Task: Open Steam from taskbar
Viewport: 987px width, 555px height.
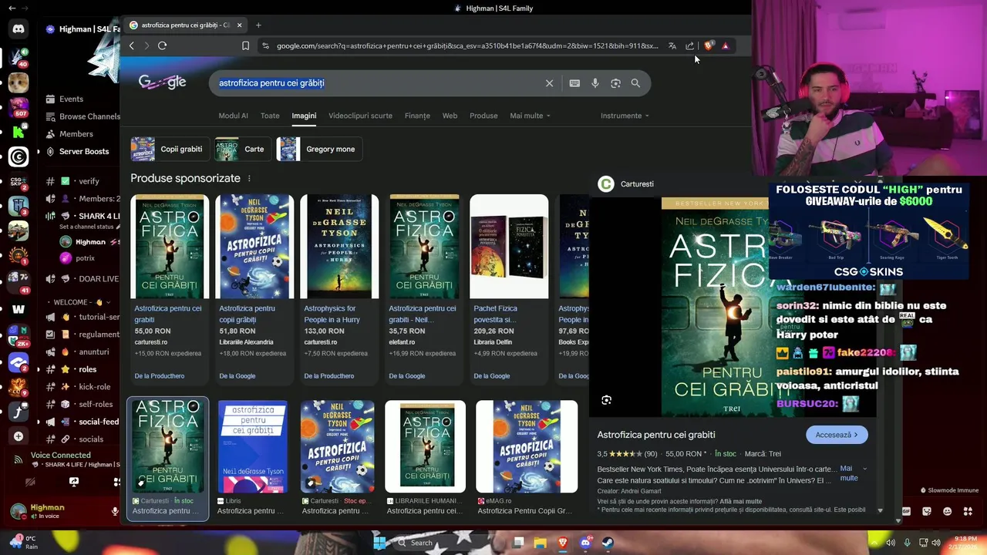Action: 608,543
